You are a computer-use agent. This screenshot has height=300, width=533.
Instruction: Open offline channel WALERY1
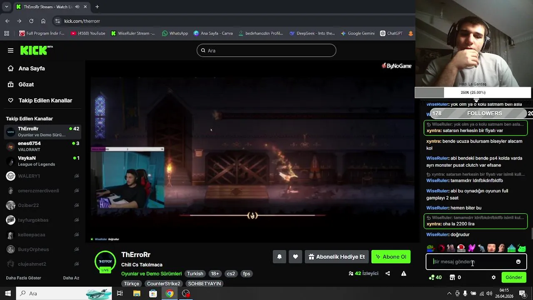point(42,176)
